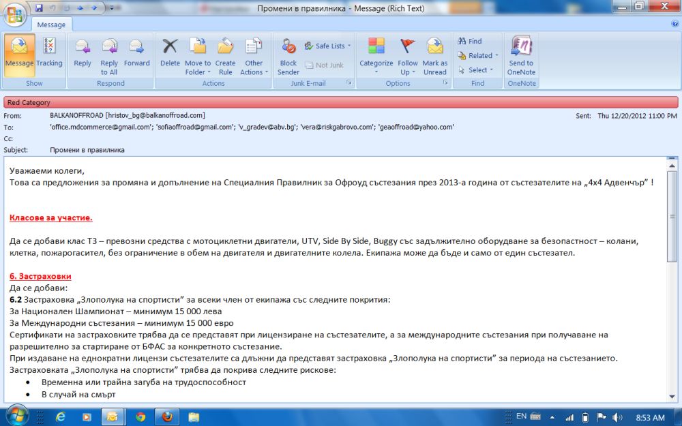Open Firefox from the taskbar
The height and width of the screenshot is (426, 682).
[167, 417]
